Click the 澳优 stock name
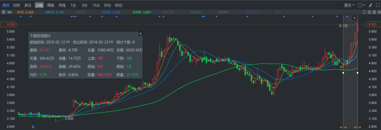This screenshot has width=381, height=130. pos(6,5)
